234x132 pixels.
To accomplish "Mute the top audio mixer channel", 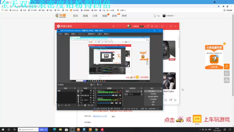I will 116,95.
